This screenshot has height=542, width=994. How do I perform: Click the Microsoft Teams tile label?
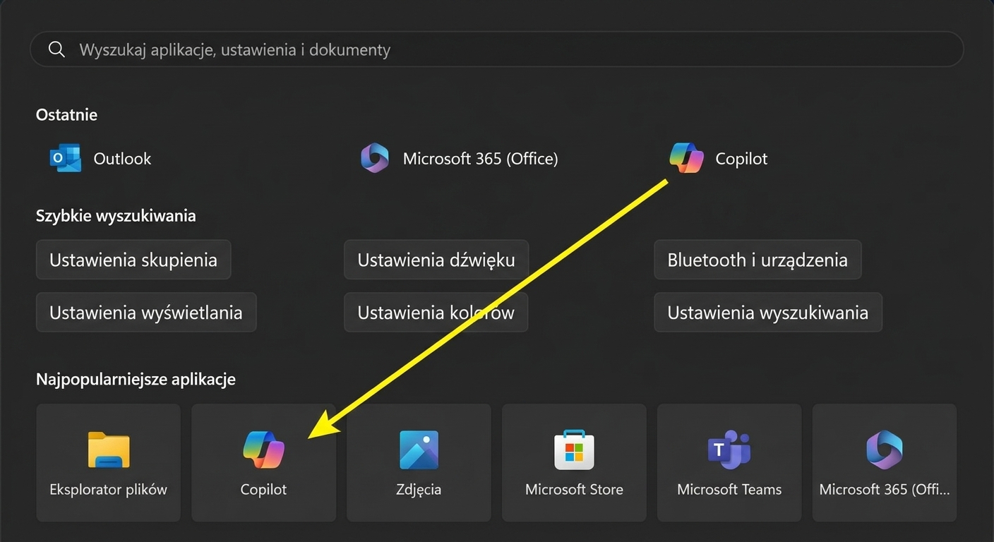[729, 489]
